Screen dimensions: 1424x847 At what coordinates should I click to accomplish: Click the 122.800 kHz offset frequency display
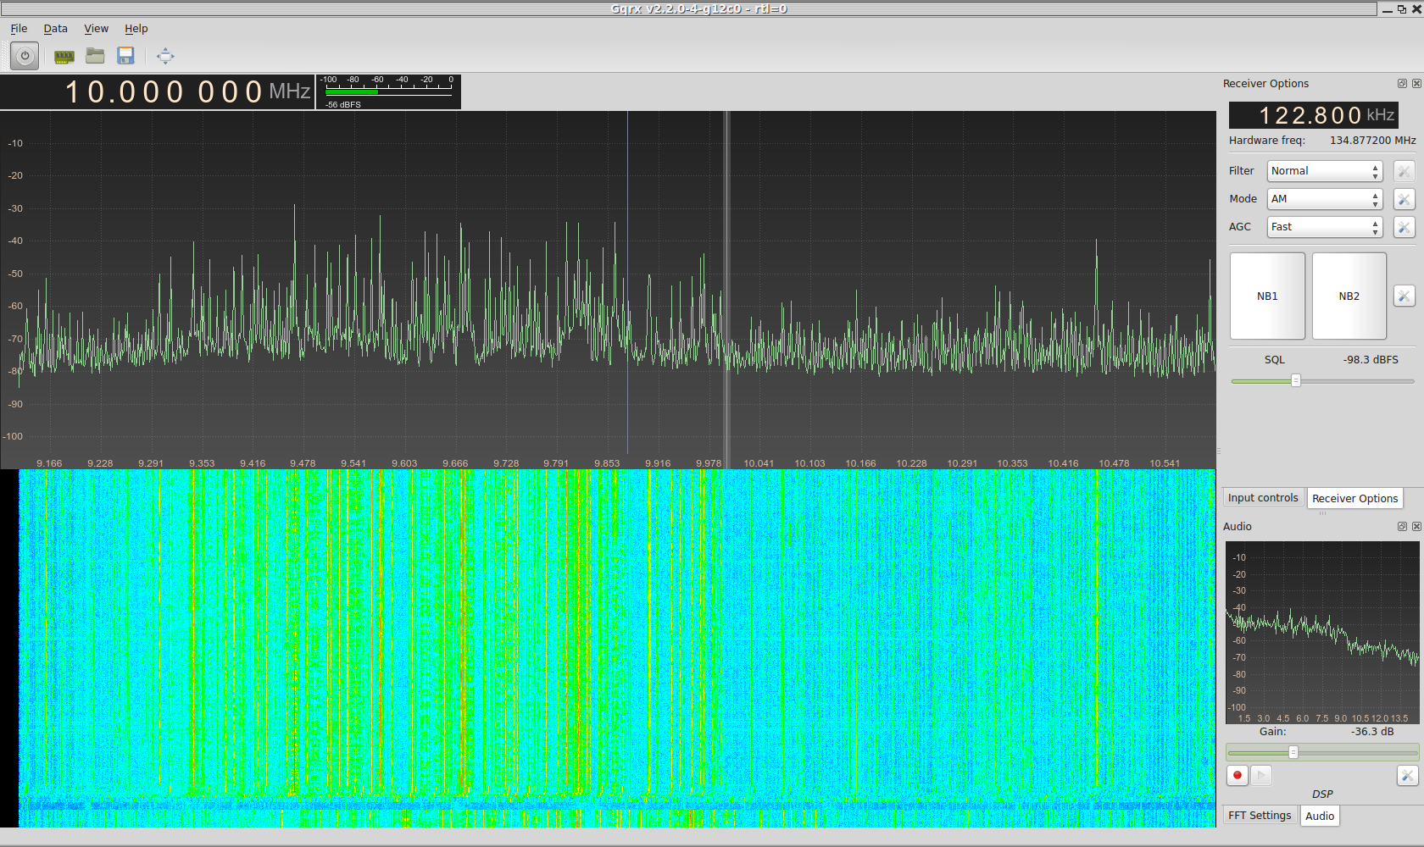point(1312,115)
